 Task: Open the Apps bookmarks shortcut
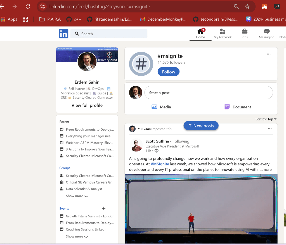click(9, 19)
